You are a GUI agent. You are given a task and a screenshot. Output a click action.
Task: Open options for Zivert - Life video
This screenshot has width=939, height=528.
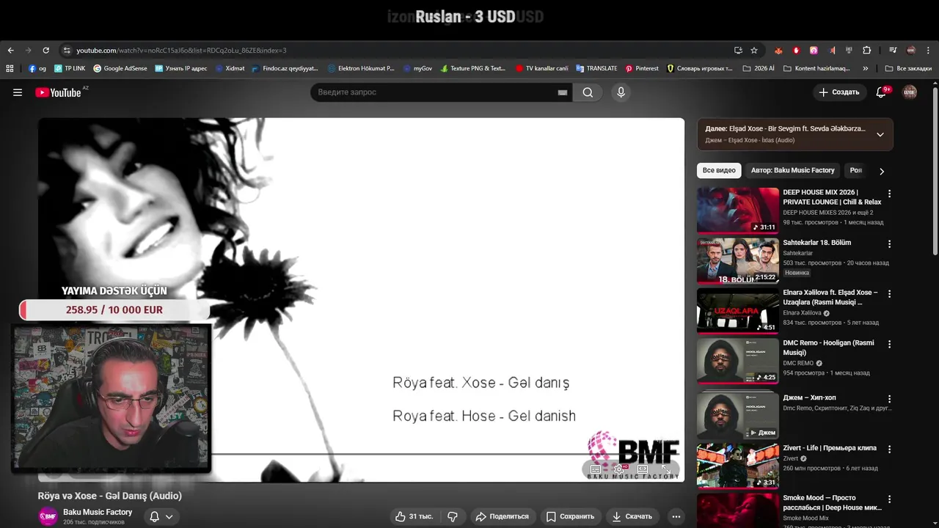(889, 449)
